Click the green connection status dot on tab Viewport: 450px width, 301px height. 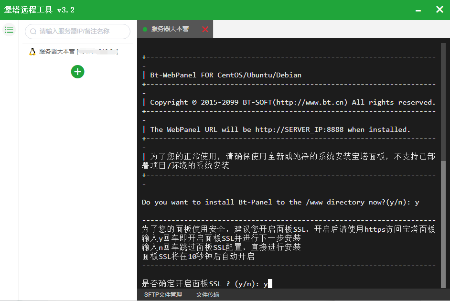[145, 29]
